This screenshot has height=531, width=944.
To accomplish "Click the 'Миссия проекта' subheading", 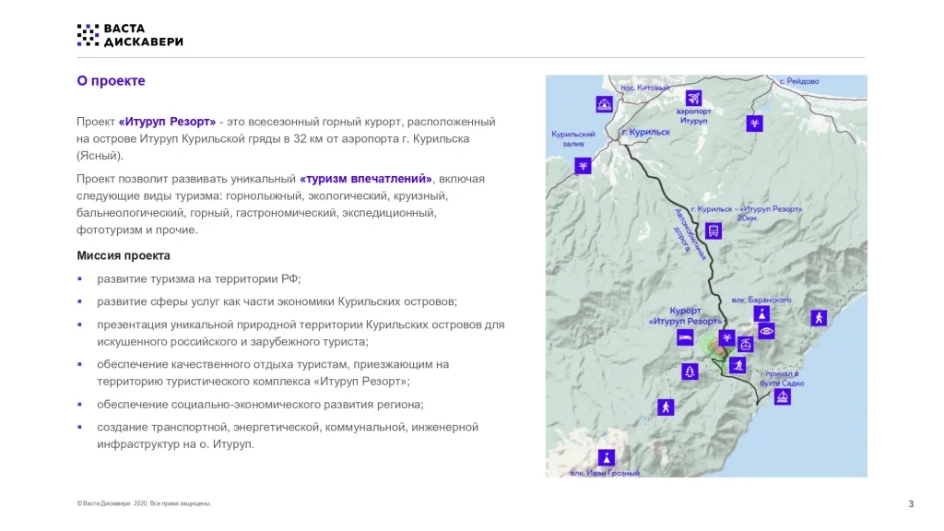I will point(124,255).
